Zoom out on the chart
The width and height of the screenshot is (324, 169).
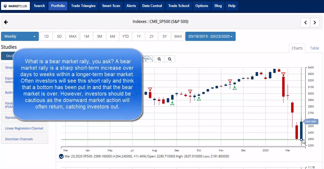click(170, 59)
